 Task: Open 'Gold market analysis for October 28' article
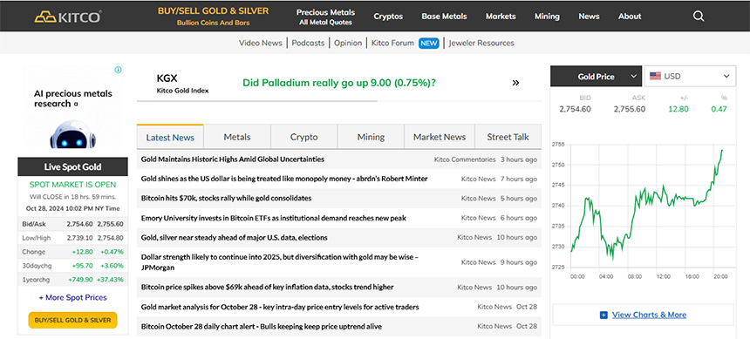(280, 307)
